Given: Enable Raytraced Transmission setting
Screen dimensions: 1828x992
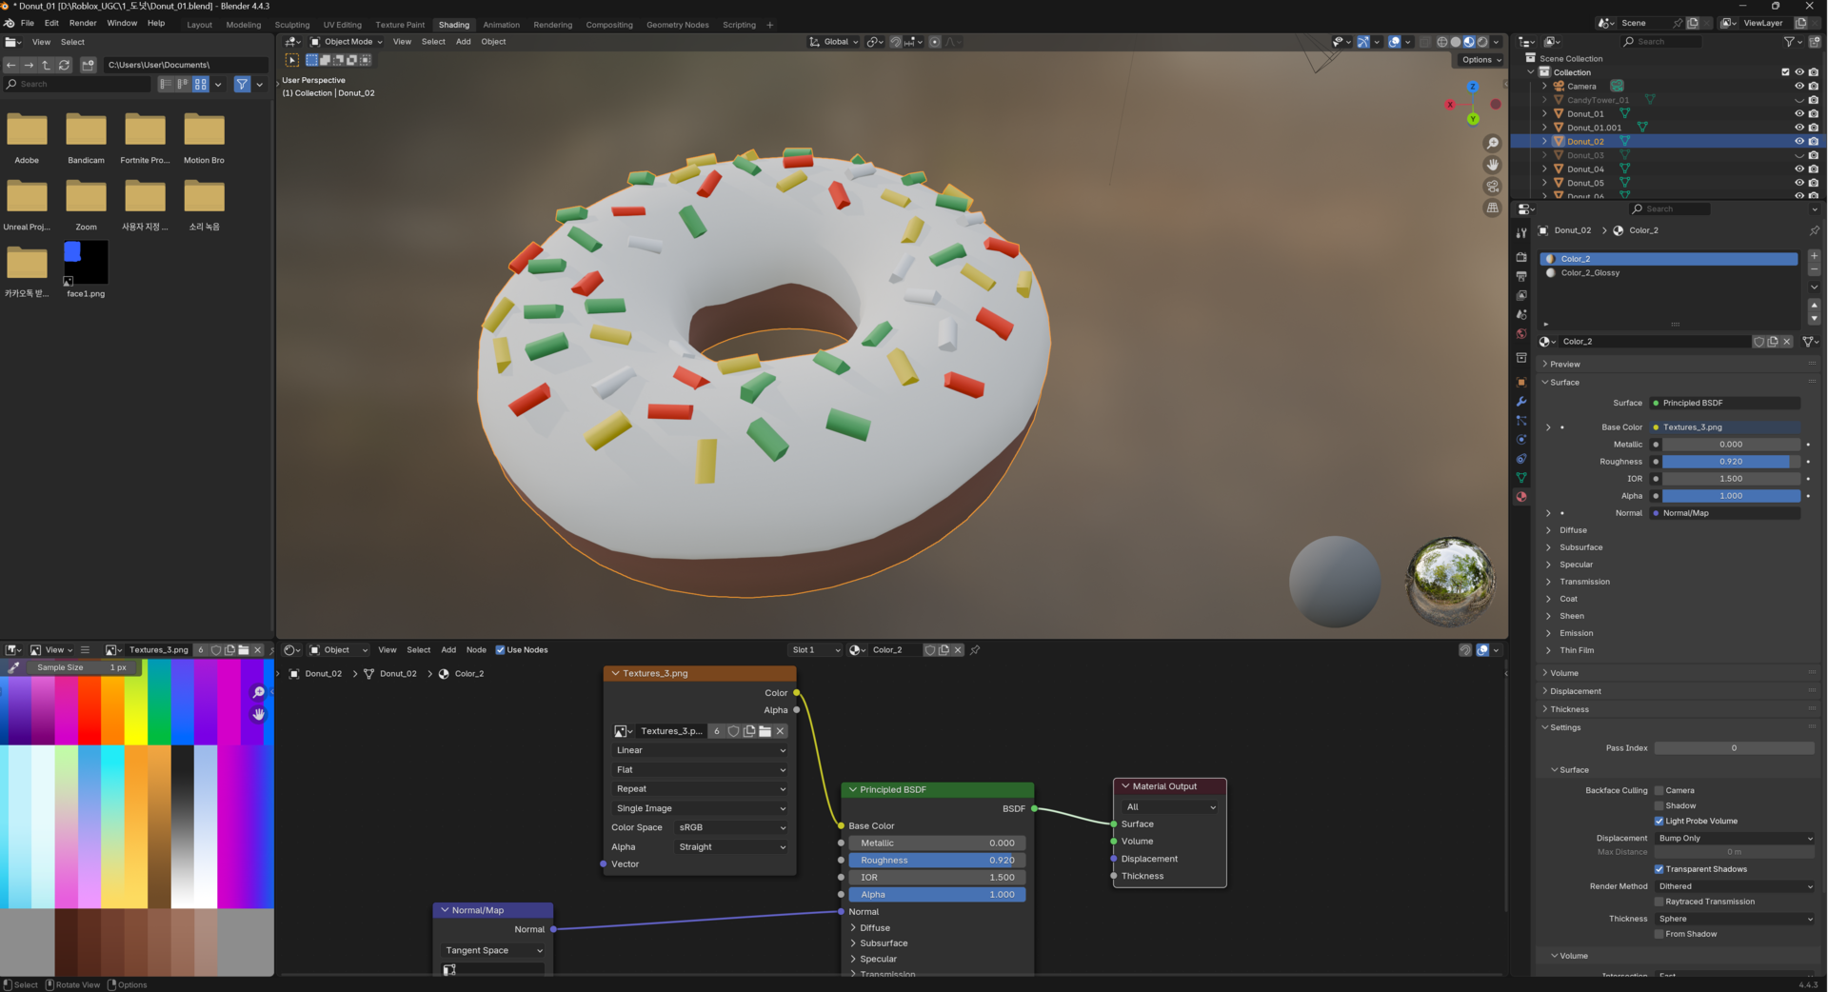Looking at the screenshot, I should pyautogui.click(x=1659, y=902).
